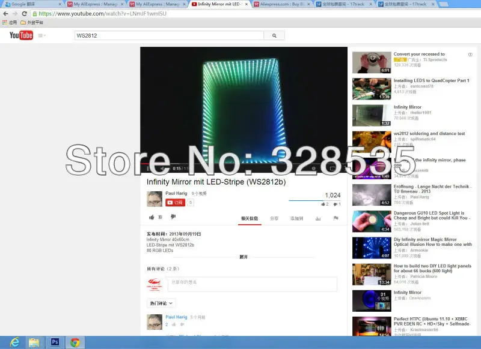Open the apps shortcut in bookmarks bar
Viewport: 481px width, 349px height.
[x=10, y=23]
